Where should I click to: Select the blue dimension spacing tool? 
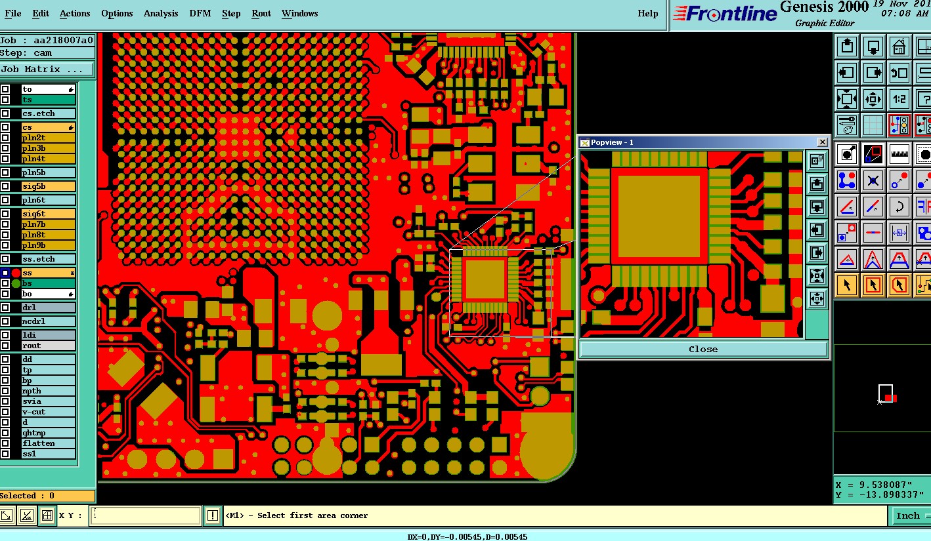(899, 232)
